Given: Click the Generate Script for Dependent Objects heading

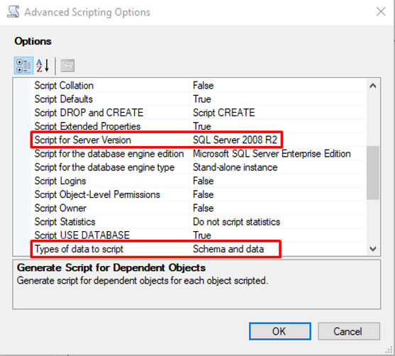Looking at the screenshot, I should pyautogui.click(x=111, y=267).
